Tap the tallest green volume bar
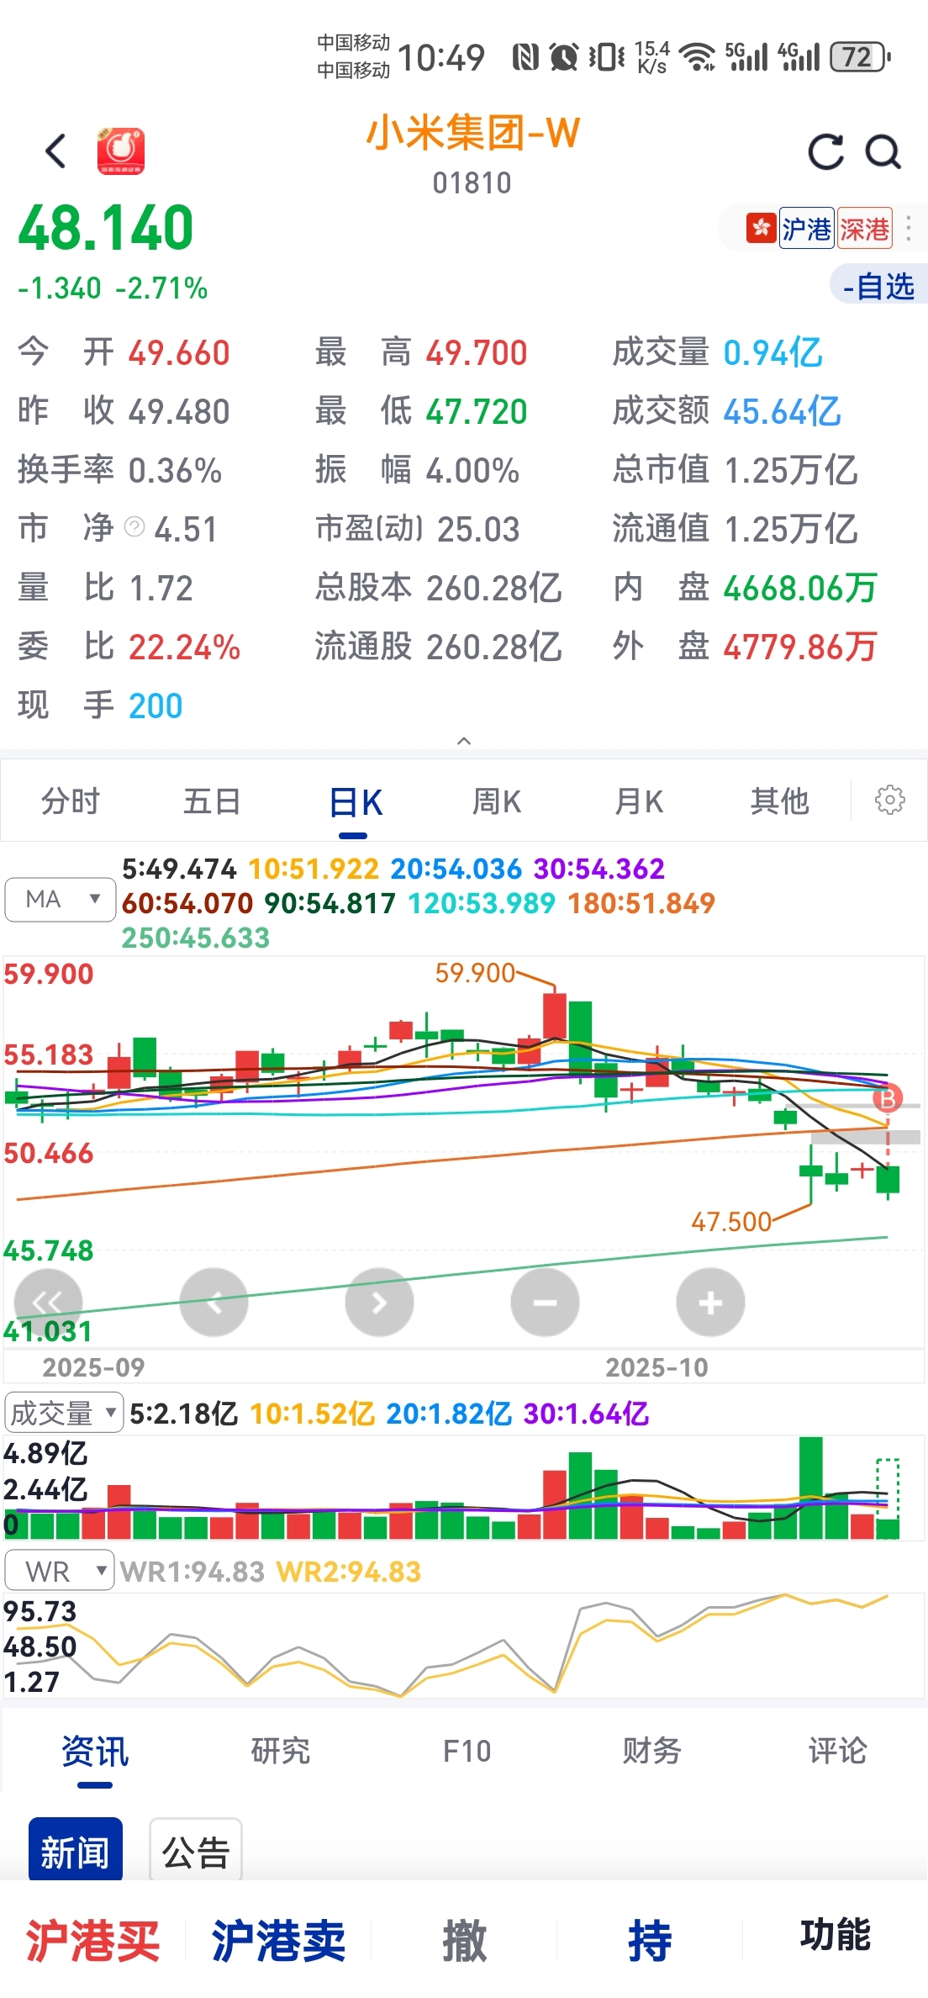This screenshot has width=928, height=1998. coord(811,1488)
